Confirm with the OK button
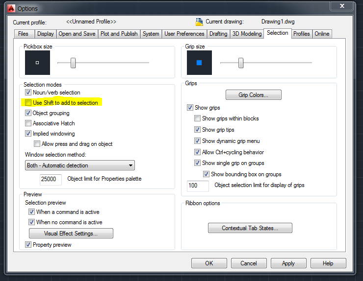 click(x=209, y=263)
